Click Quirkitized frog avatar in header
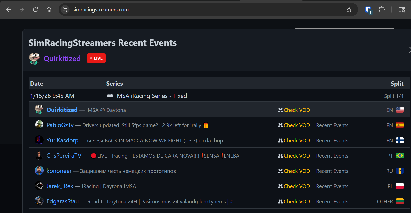This screenshot has width=411, height=213. 34,59
